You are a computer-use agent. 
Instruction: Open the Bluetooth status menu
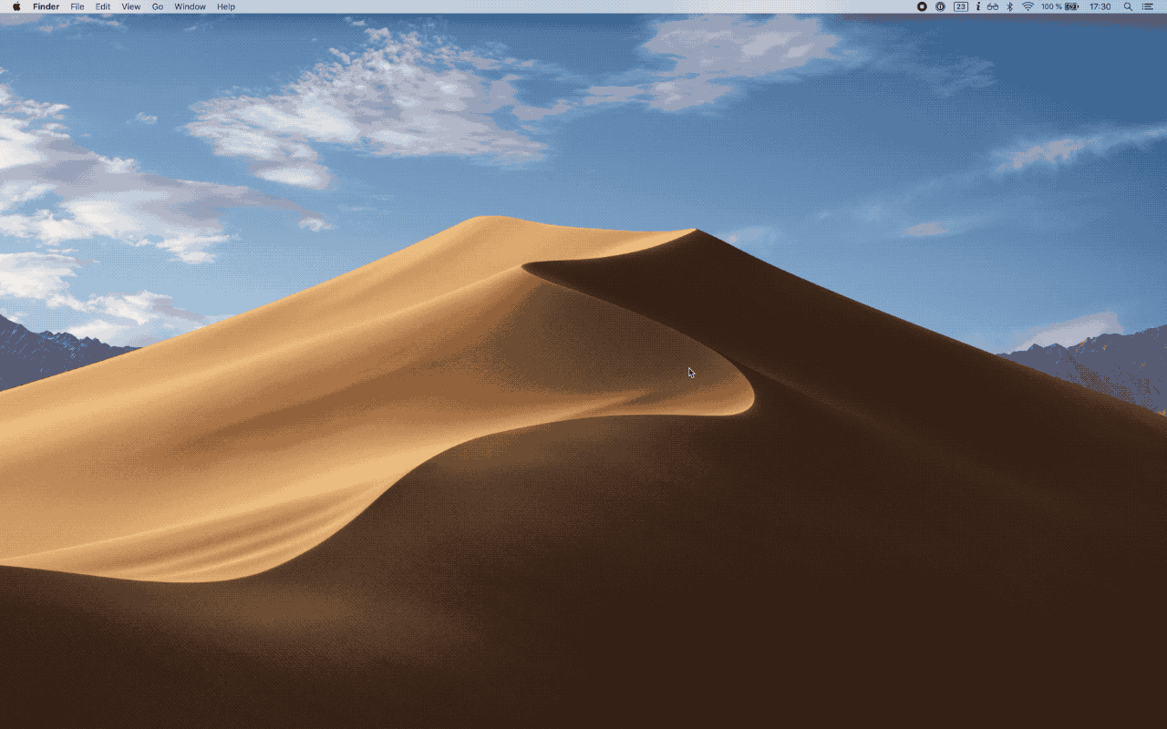1010,6
